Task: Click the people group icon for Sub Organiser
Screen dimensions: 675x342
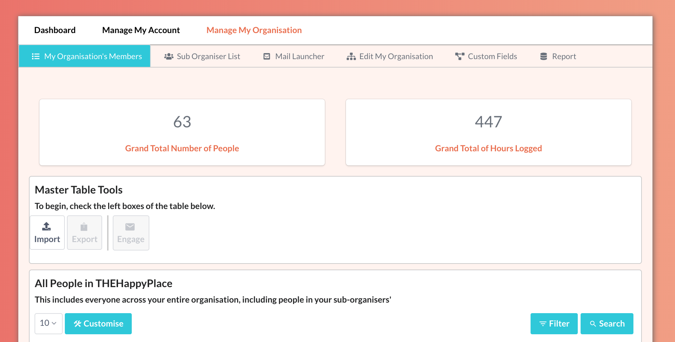Action: click(x=169, y=56)
